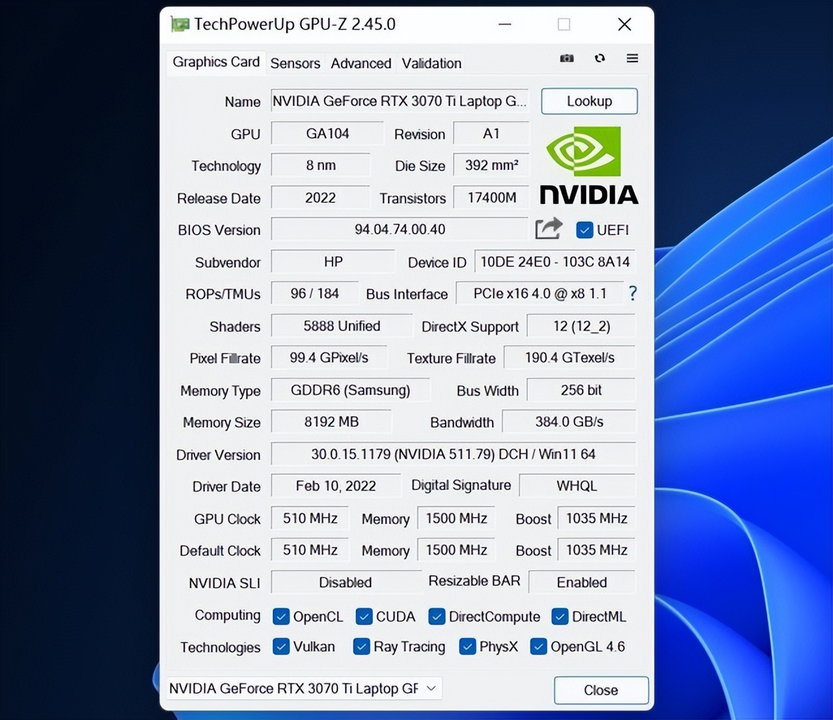Viewport: 833px width, 720px height.
Task: Toggle the OpenGL 4.6 checkbox
Action: pos(538,646)
